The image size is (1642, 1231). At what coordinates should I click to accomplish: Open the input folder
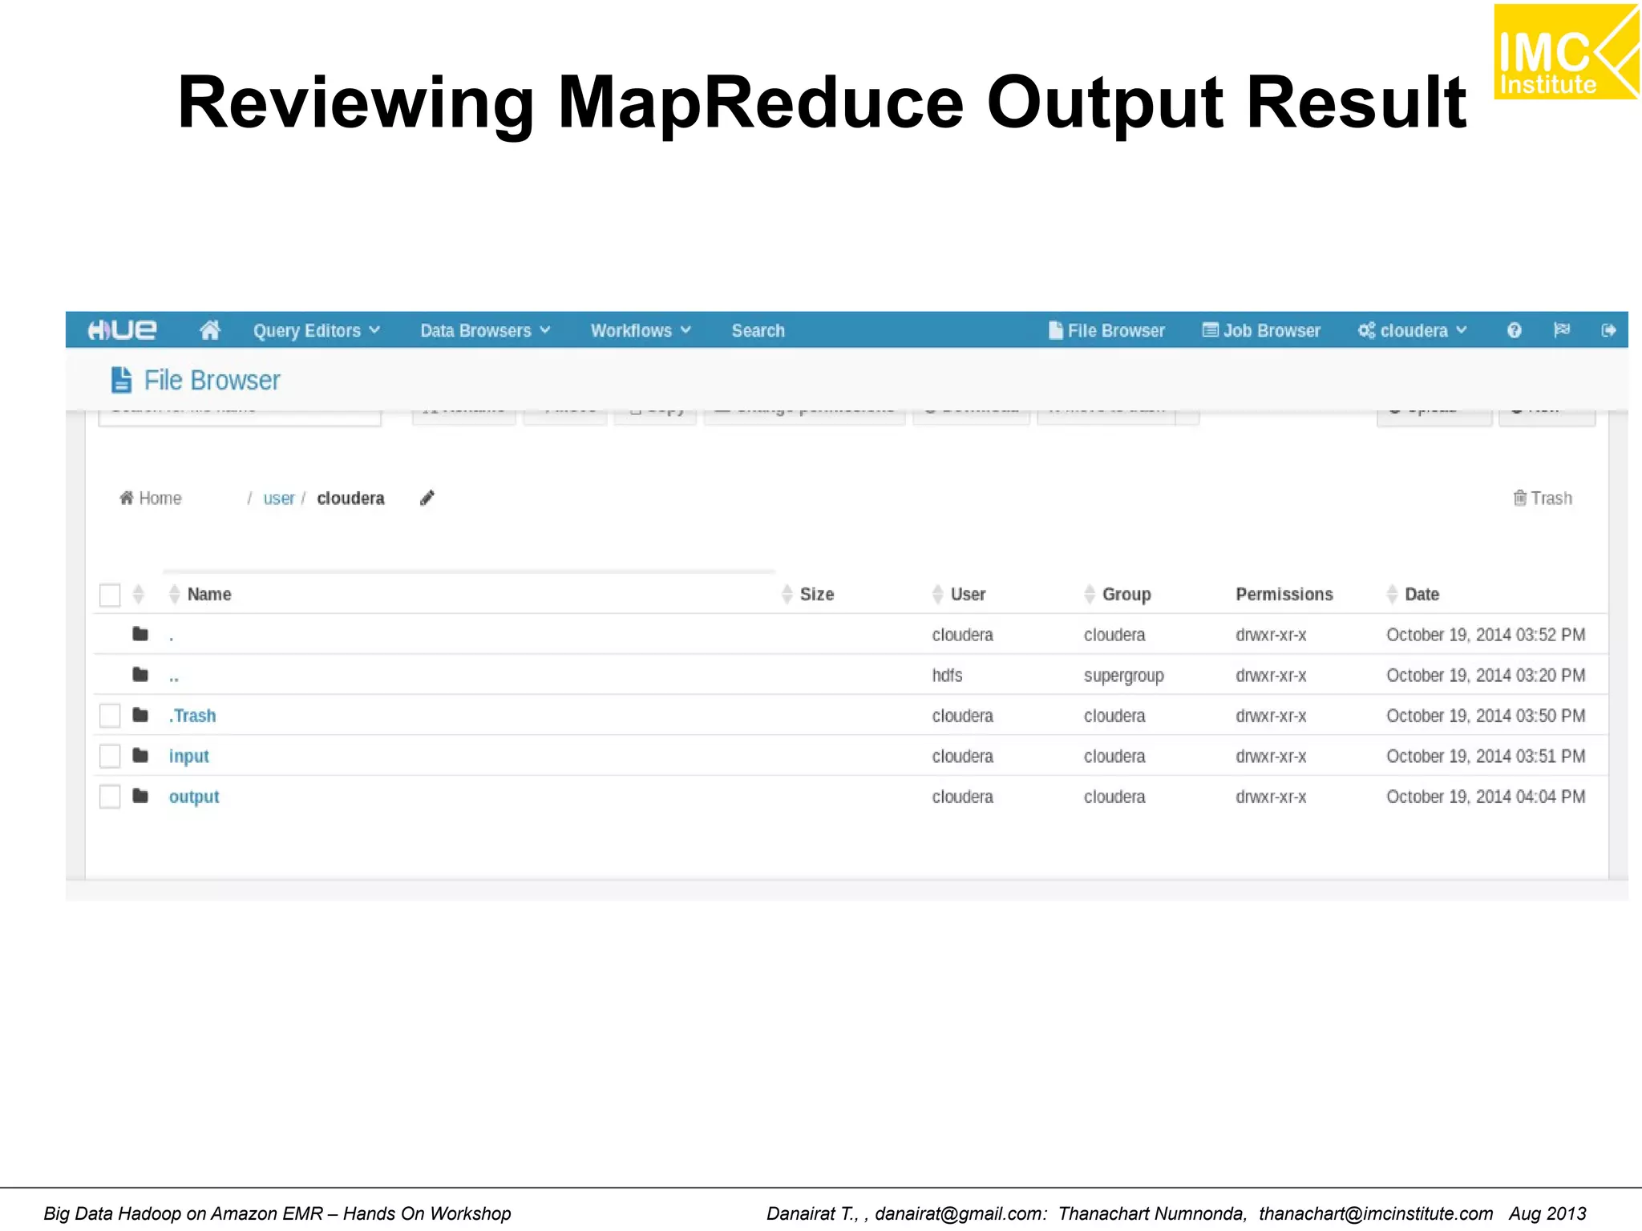[189, 757]
